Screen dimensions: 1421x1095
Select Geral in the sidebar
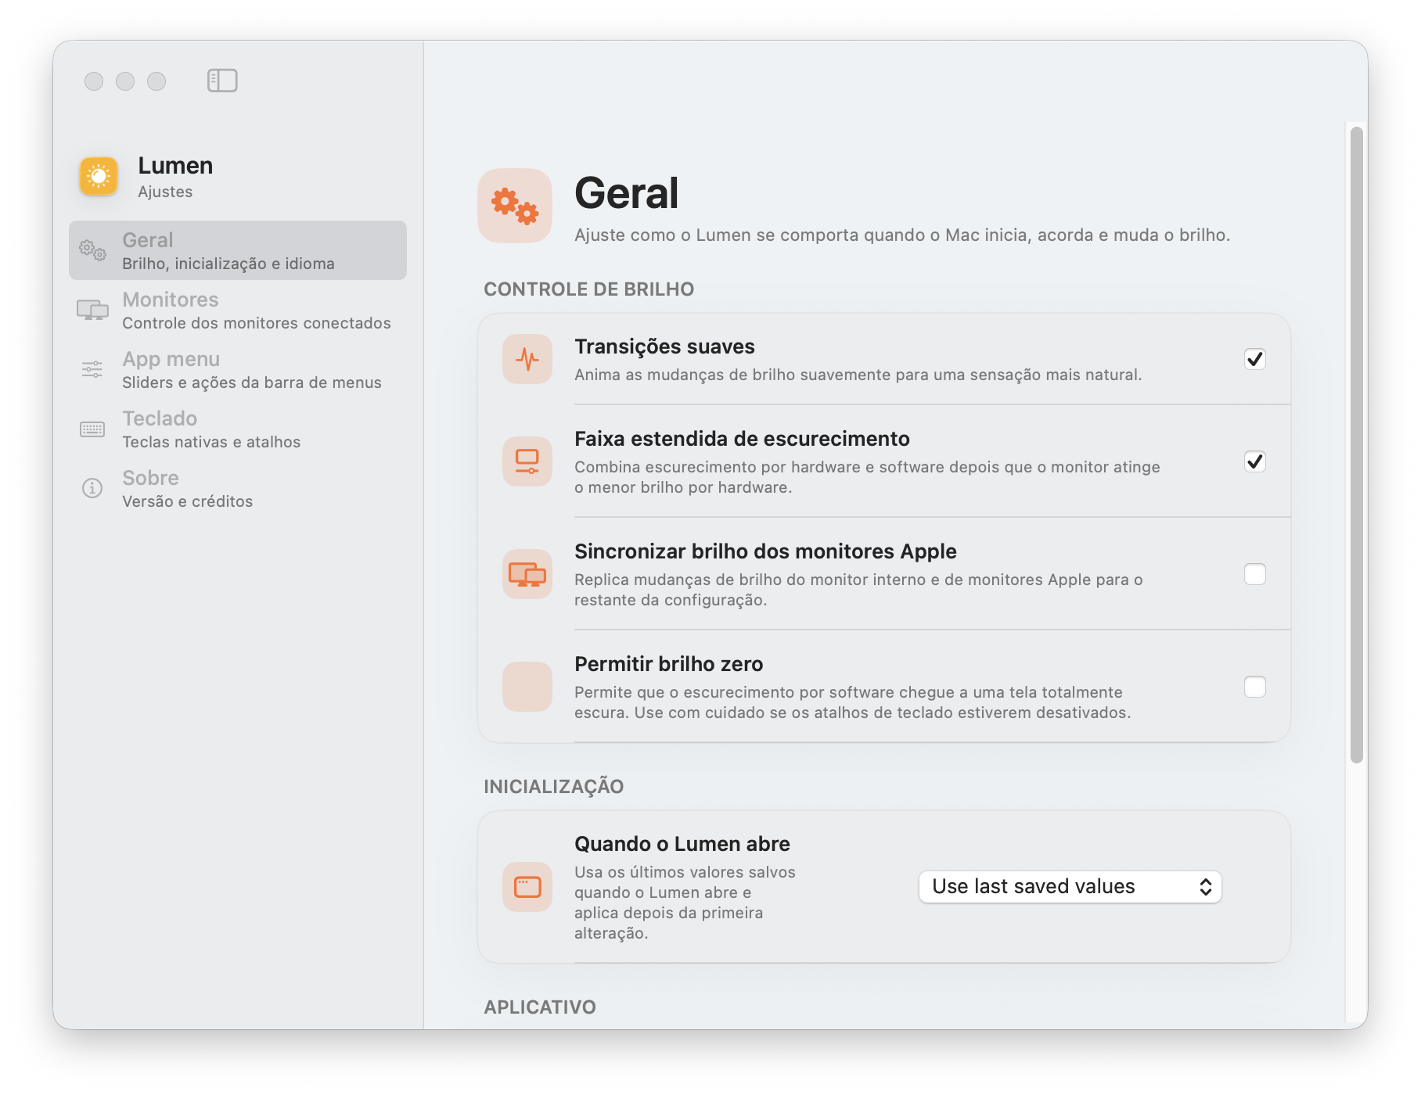238,250
